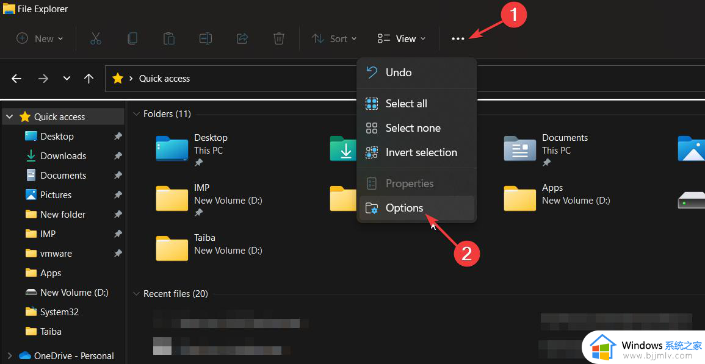Choose Undo from the menu
705x364 pixels.
point(417,73)
